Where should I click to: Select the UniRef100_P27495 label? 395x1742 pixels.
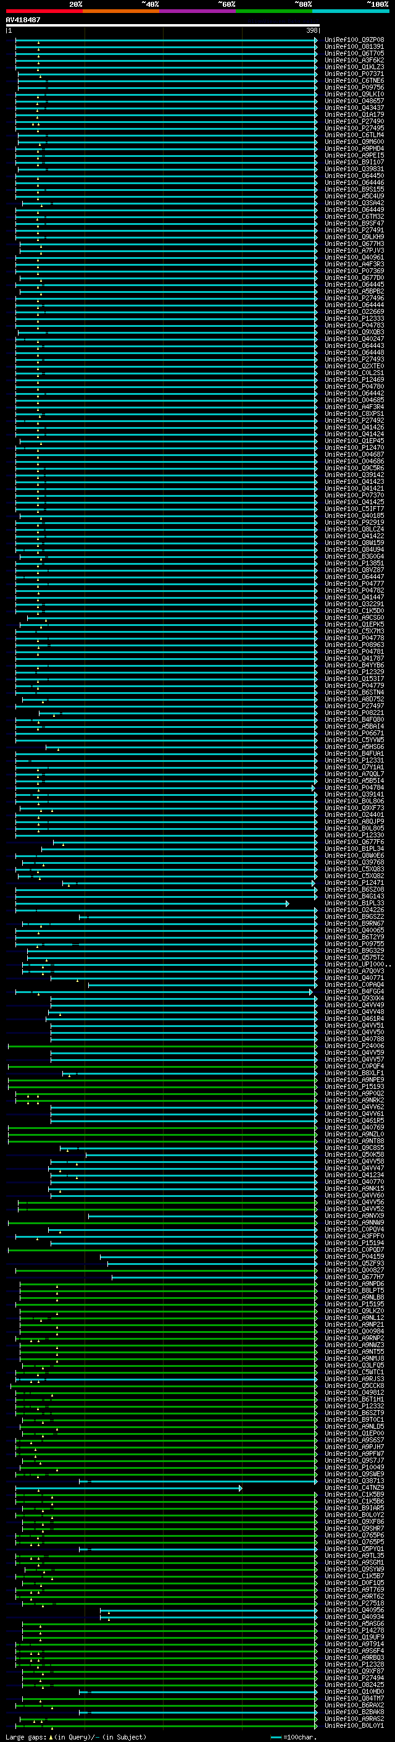point(354,128)
